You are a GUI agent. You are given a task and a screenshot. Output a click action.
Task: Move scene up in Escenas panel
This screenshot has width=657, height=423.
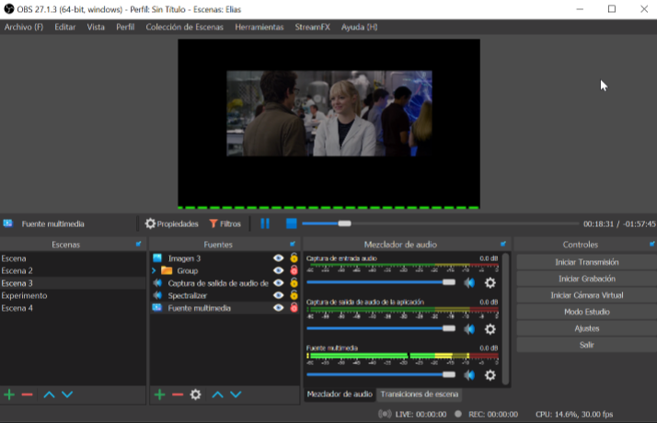[49, 394]
